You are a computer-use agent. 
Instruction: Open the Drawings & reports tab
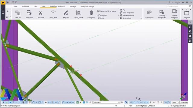pos(57,6)
